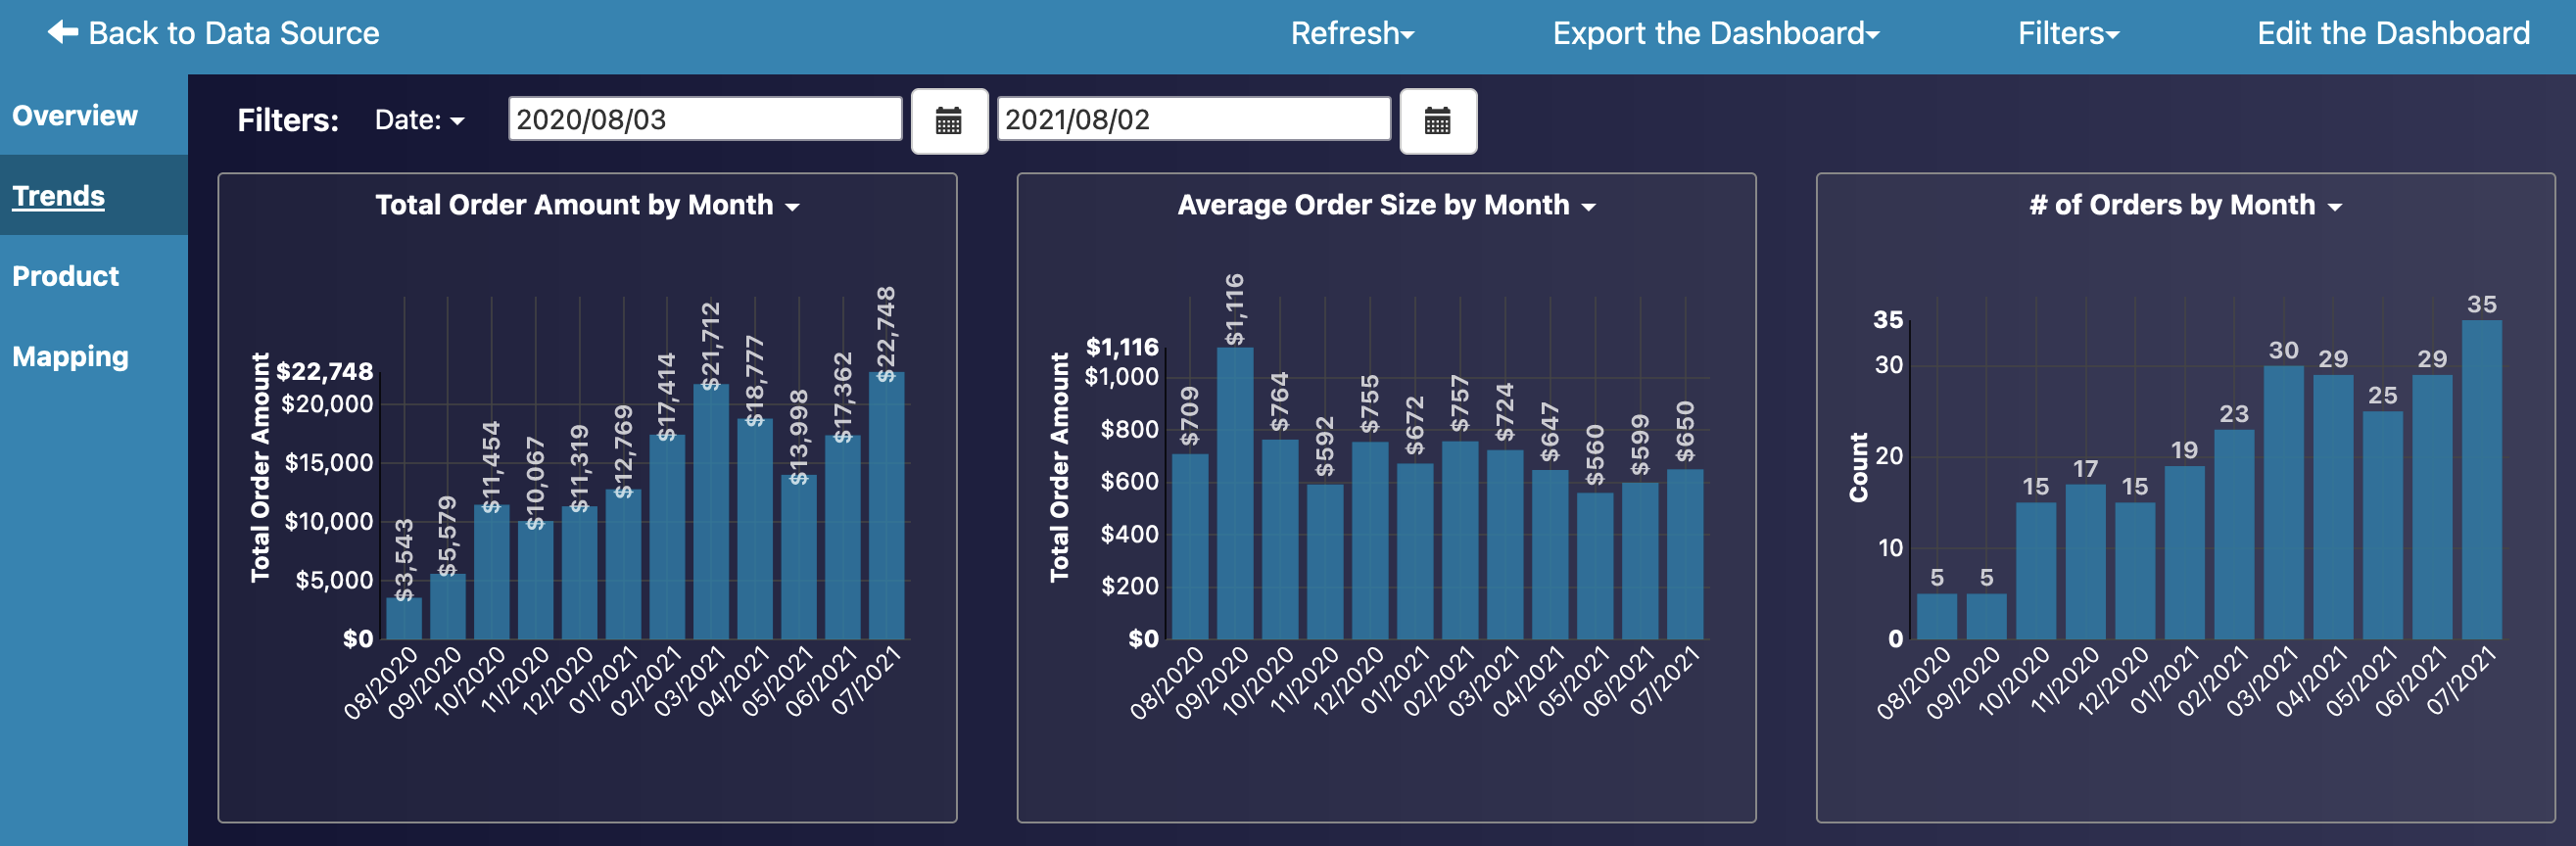The width and height of the screenshot is (2576, 846).
Task: Open Total Order Amount by Month menu
Action: pos(587,206)
